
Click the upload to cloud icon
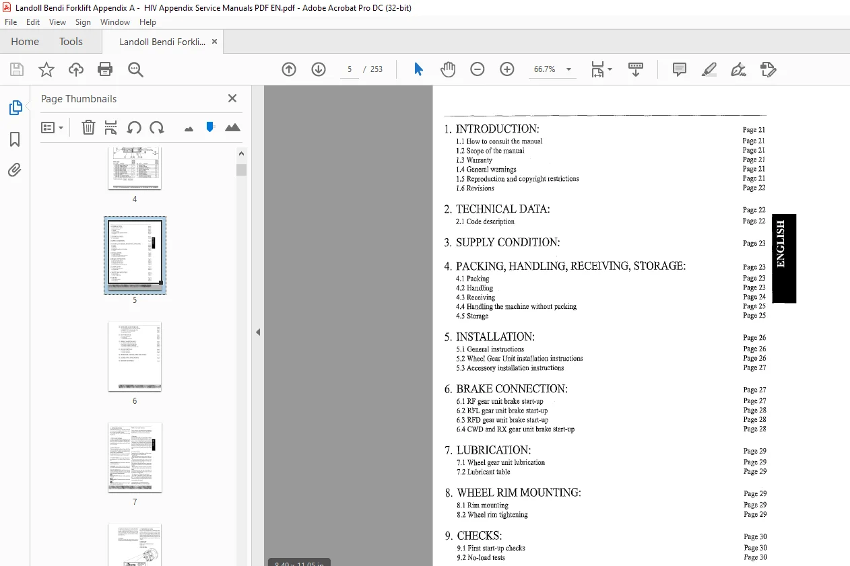76,69
